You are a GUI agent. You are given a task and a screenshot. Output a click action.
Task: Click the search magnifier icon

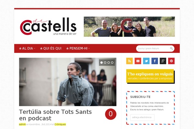click(171, 48)
